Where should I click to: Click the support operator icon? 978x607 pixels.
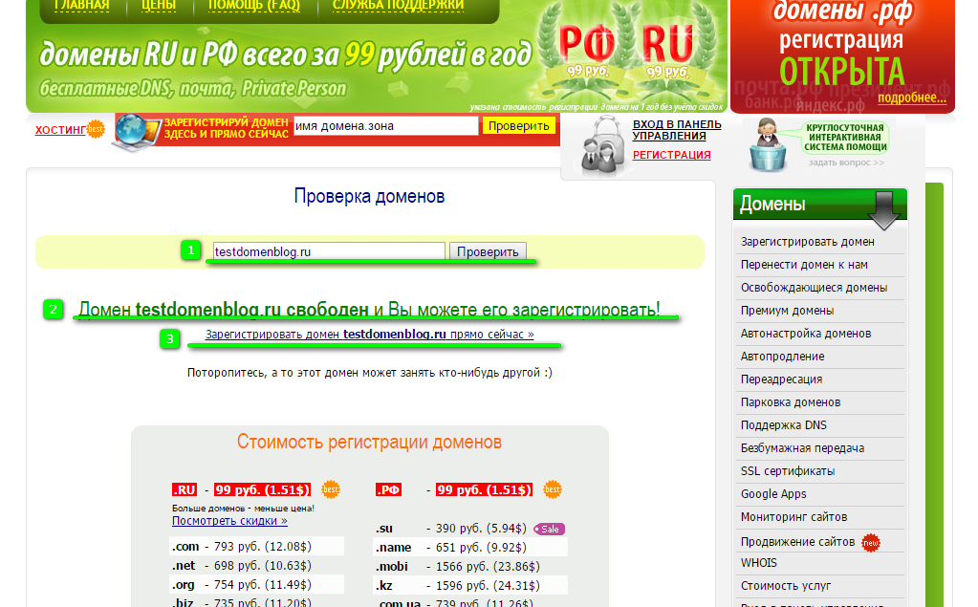pos(767,144)
